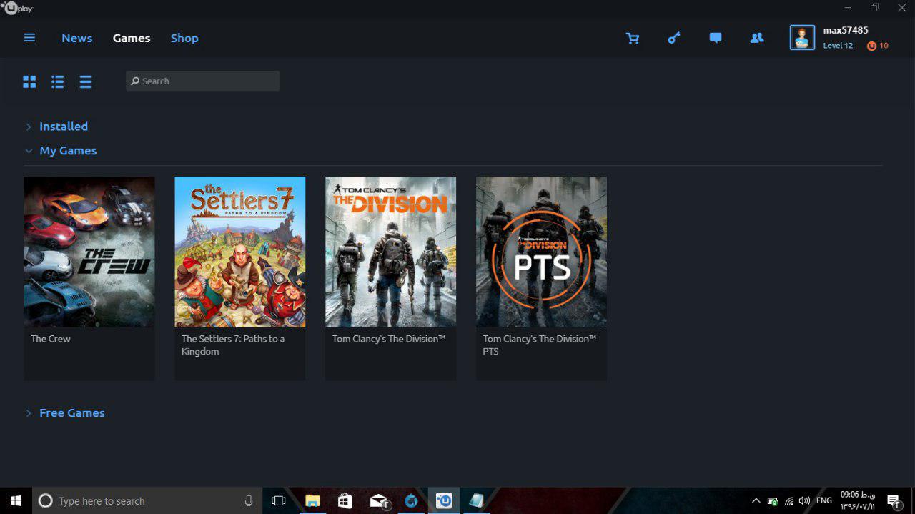Open Windows Start menu
Screen dimensions: 915x514
coord(16,500)
